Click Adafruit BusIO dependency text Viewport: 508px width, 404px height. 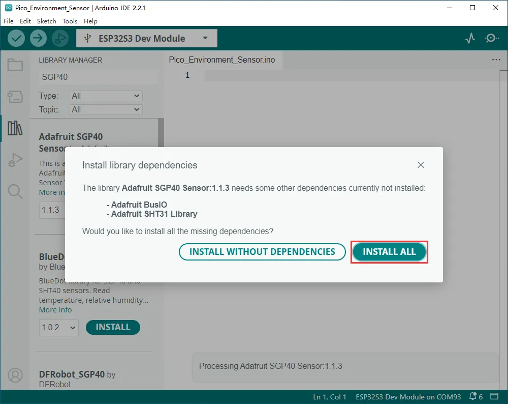(x=139, y=205)
